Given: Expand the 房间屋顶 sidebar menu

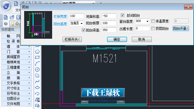Looking at the screenshot, I should 16,57.
